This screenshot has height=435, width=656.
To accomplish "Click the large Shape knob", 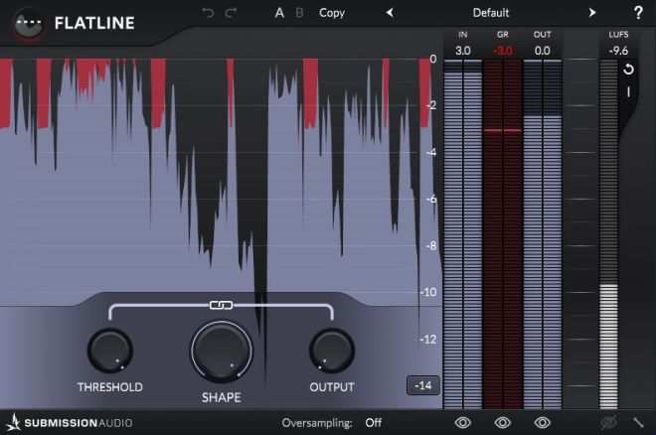I will click(222, 351).
